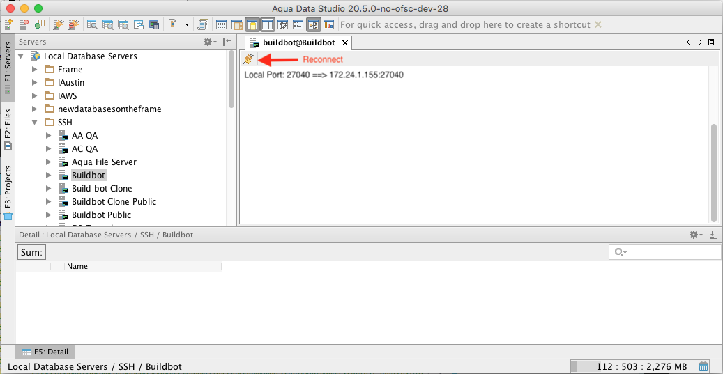The height and width of the screenshot is (374, 723).
Task: Open the dropdown arrow next to document icon
Action: coord(187,24)
